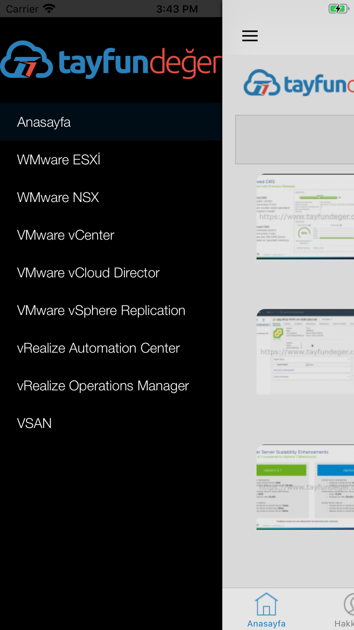Tap the Wi-Fi status icon

(x=49, y=9)
